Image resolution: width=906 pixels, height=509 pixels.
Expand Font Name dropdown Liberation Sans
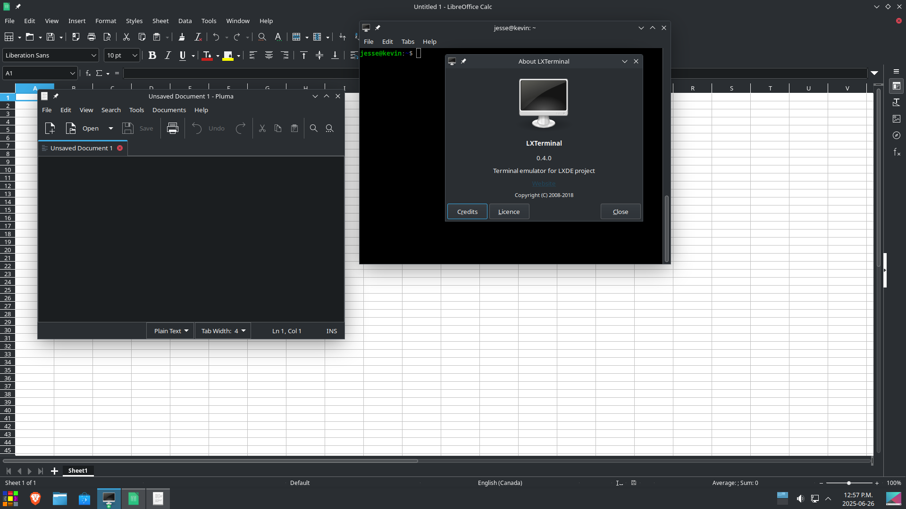(x=93, y=55)
